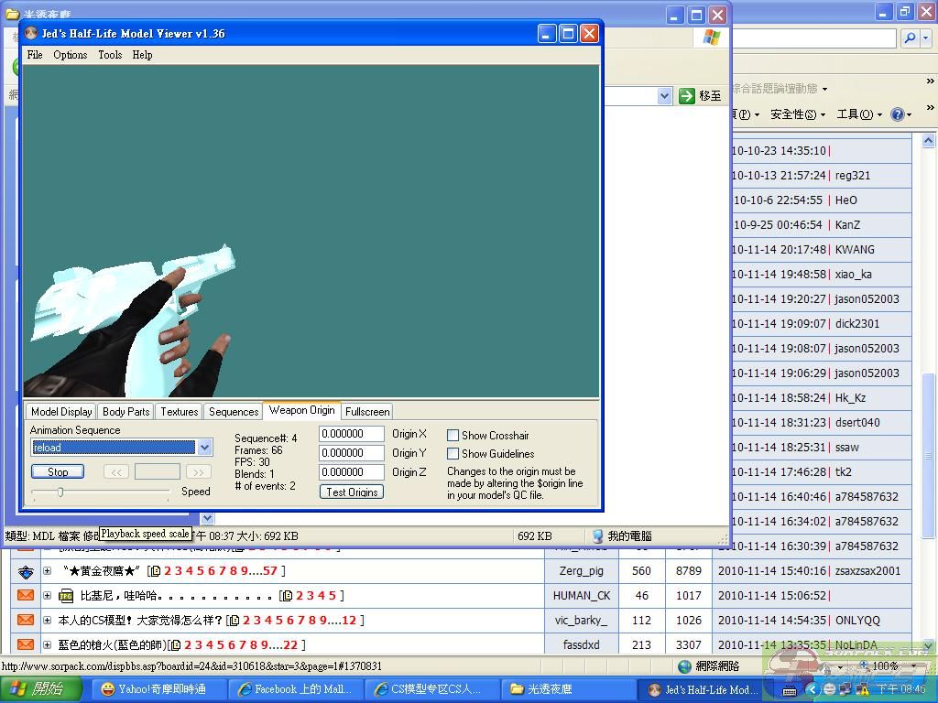
Task: Click the blue help question mark icon
Action: point(898,114)
